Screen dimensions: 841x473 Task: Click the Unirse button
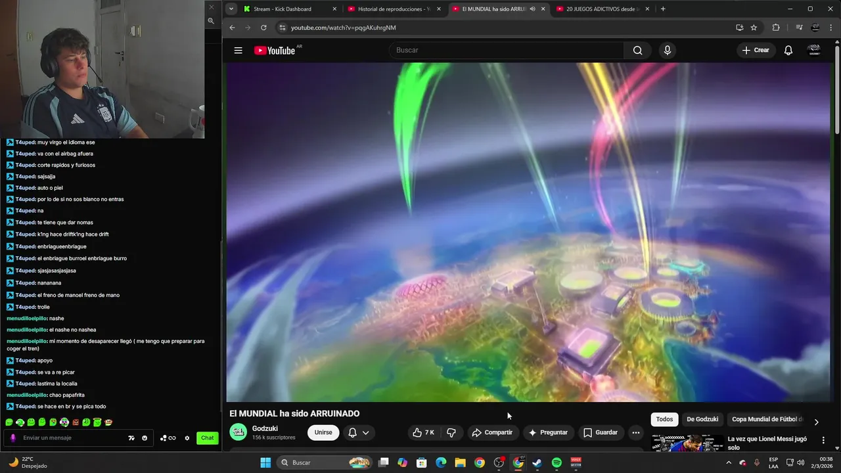pyautogui.click(x=323, y=432)
